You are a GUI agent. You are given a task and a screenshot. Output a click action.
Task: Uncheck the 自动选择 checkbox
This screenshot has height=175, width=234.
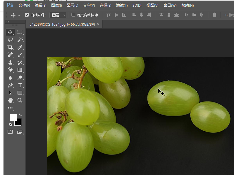(x=27, y=15)
